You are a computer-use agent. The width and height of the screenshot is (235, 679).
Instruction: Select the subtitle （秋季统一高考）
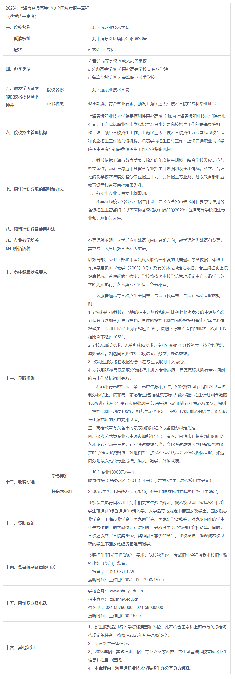22,16
